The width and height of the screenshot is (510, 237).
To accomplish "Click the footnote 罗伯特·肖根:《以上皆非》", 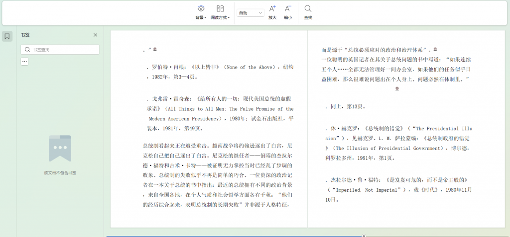I will 220,73.
